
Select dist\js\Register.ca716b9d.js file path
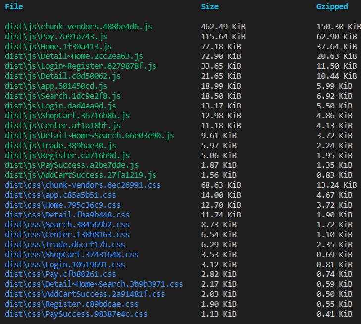click(67, 155)
